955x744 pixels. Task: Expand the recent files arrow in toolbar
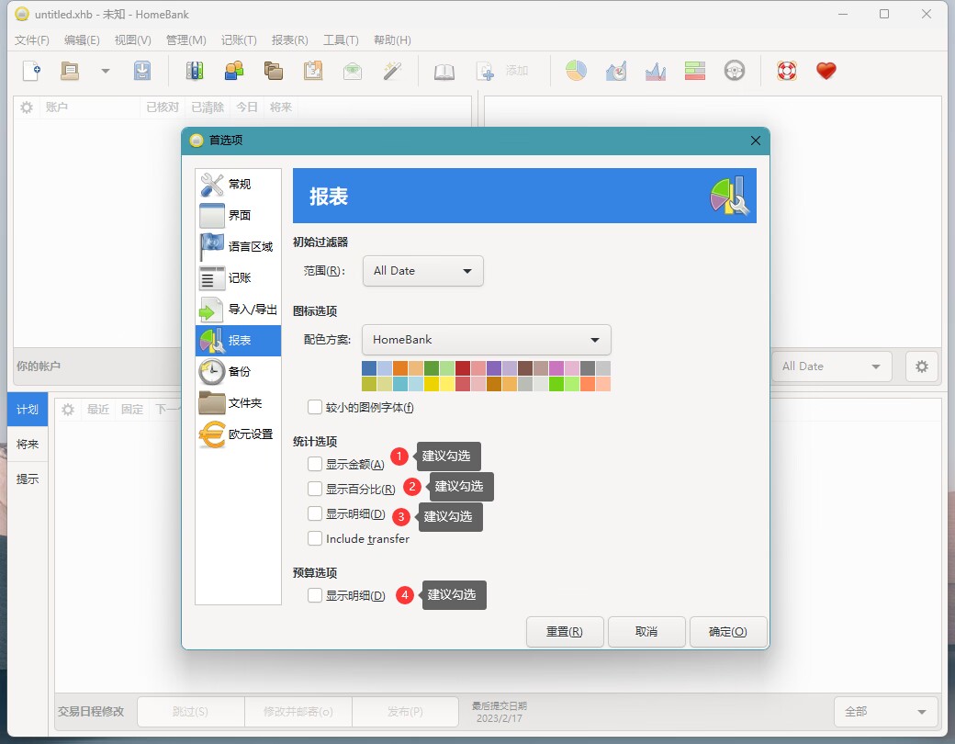106,71
